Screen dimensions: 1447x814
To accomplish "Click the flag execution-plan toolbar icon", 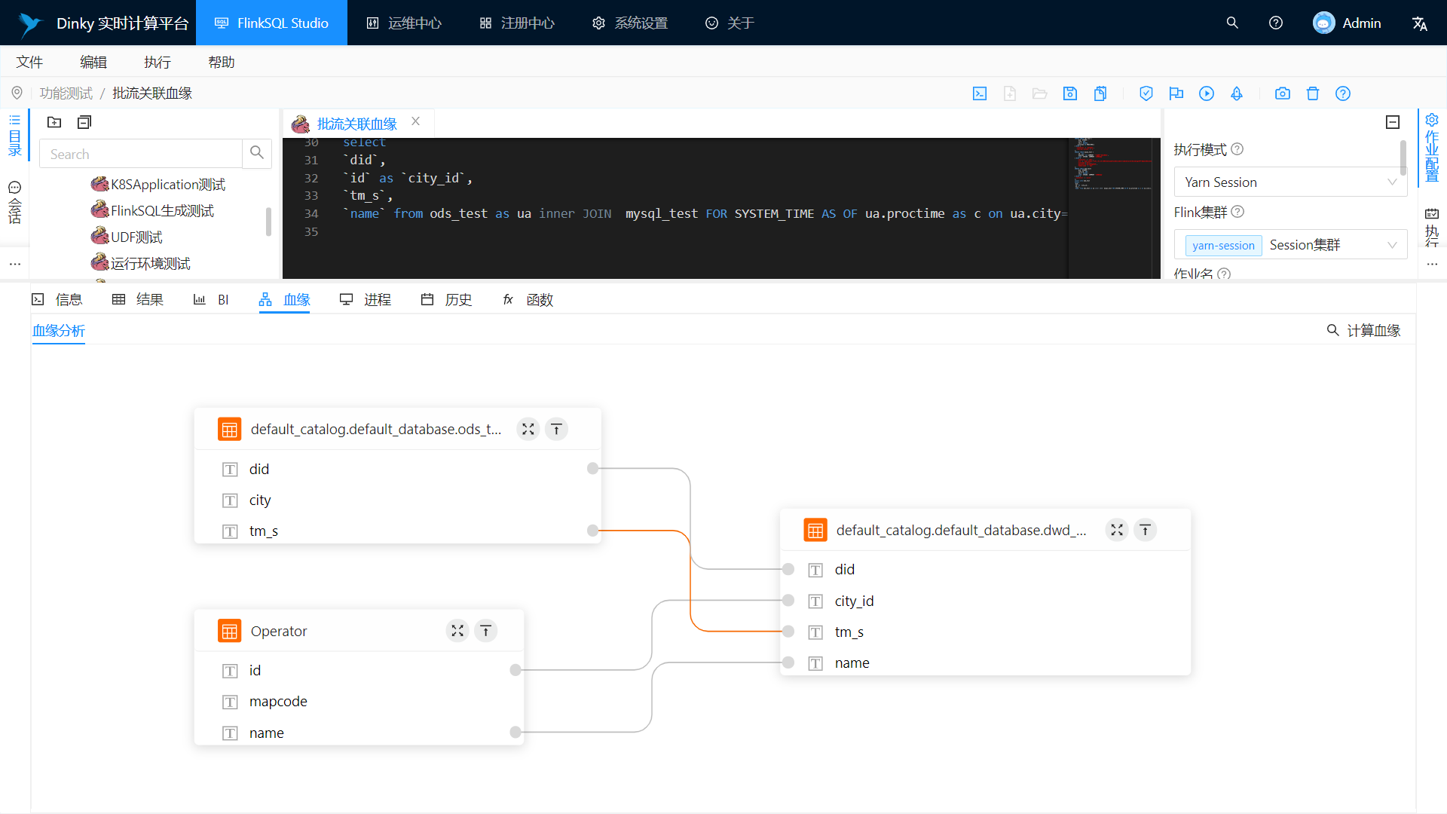I will click(x=1176, y=93).
